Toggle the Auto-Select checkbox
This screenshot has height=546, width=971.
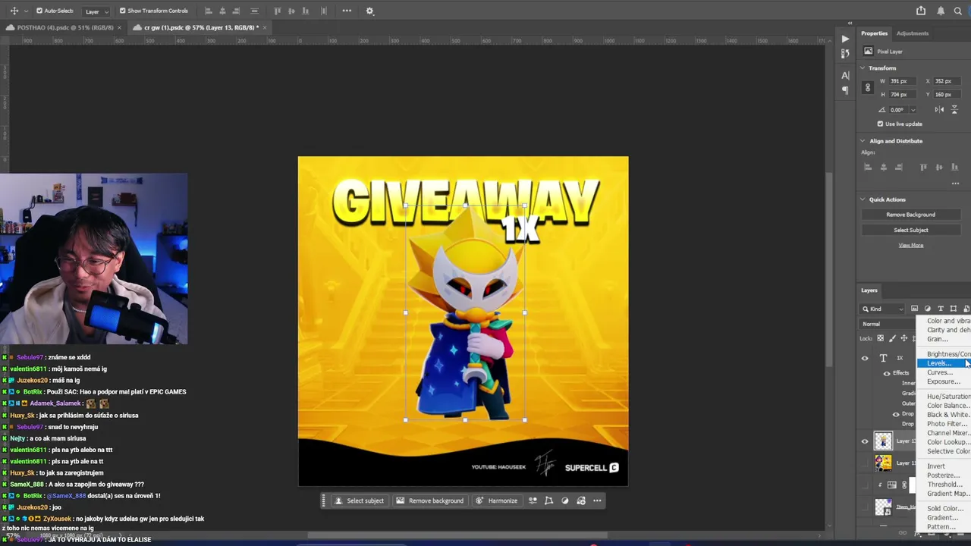[39, 11]
